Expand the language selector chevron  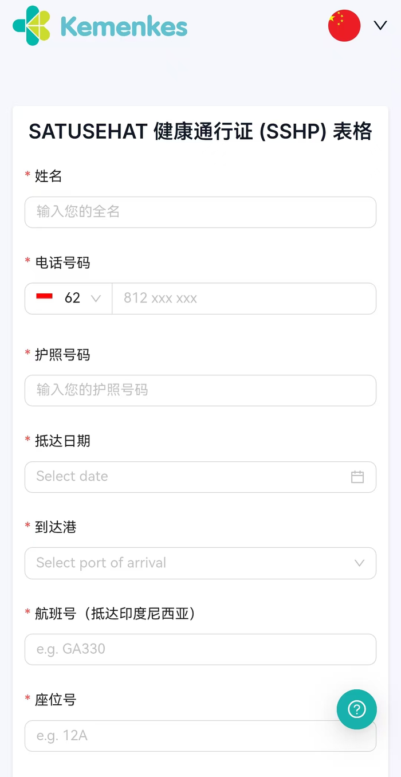[x=380, y=25]
